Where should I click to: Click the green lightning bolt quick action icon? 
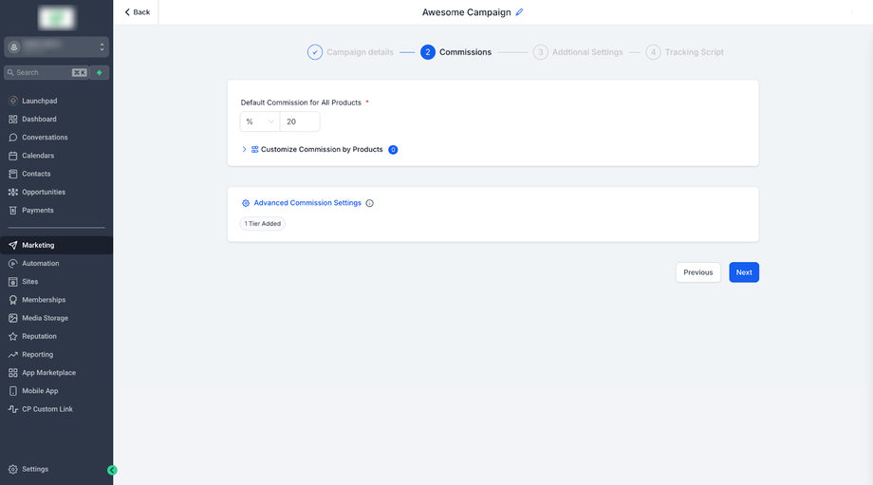pyautogui.click(x=100, y=72)
